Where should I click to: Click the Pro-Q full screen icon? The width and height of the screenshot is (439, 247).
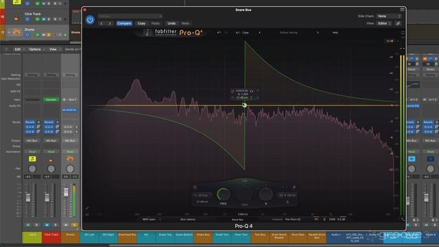[x=403, y=33]
